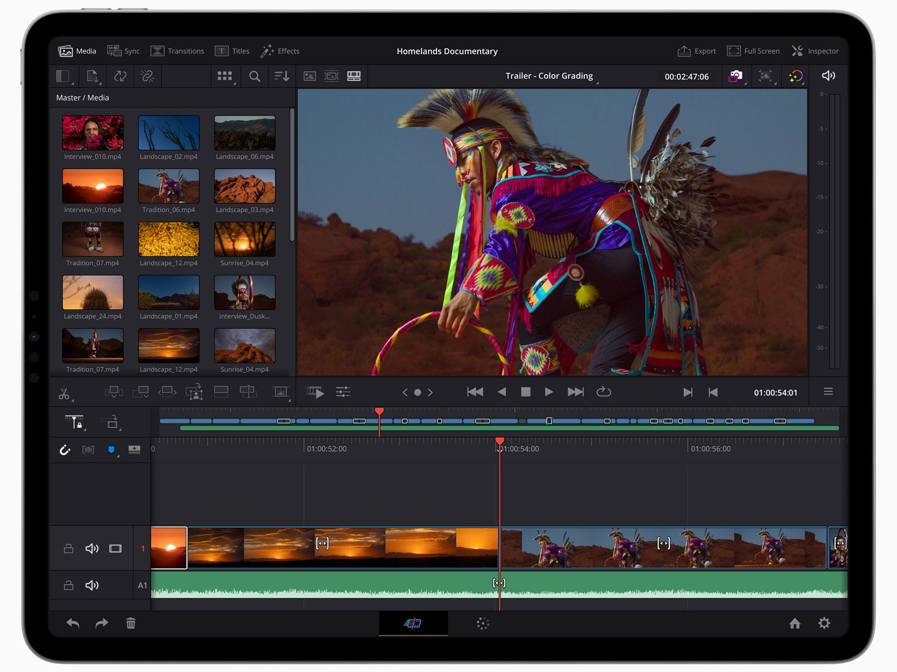Click the Export button
The height and width of the screenshot is (672, 897).
coord(696,51)
